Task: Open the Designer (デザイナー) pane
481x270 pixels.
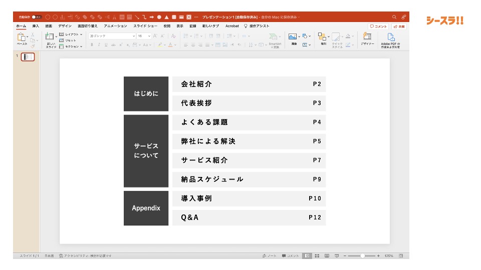Action: point(367,37)
